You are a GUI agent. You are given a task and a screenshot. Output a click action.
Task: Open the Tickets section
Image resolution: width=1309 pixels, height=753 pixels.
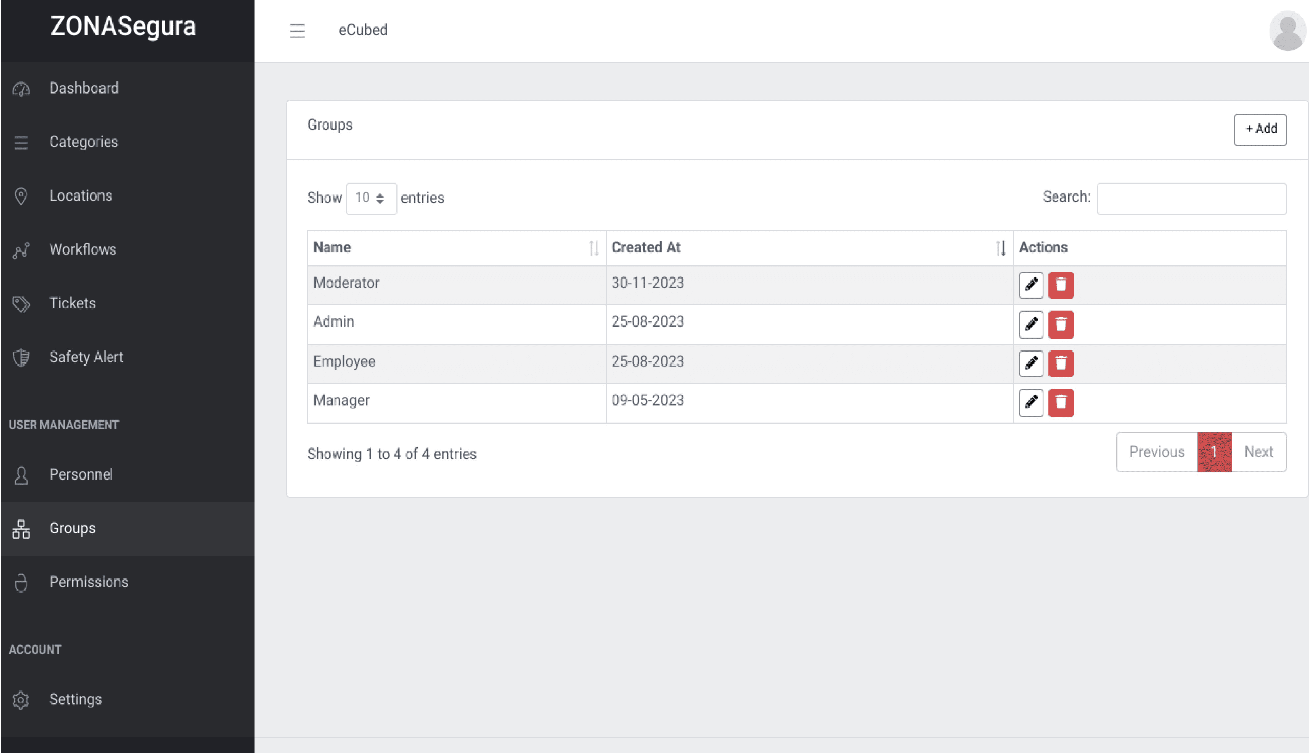coord(127,304)
